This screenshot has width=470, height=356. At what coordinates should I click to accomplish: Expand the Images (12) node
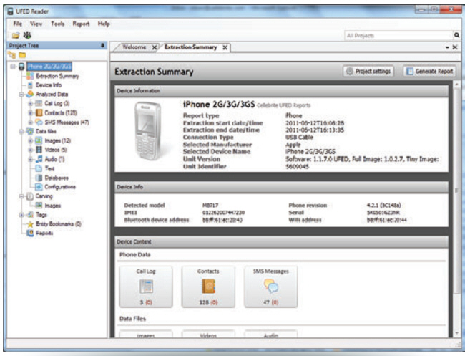click(31, 140)
